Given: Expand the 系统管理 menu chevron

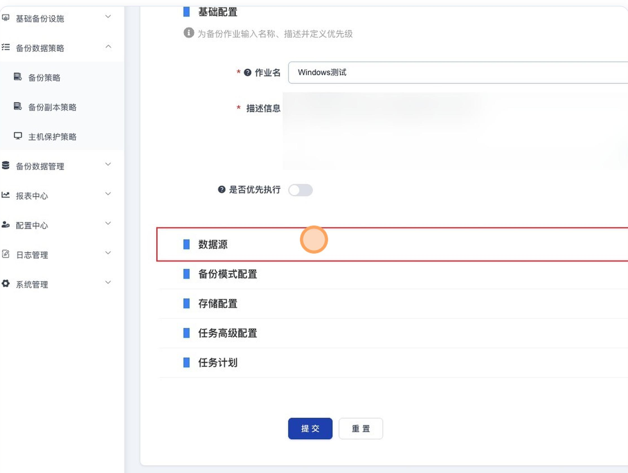Looking at the screenshot, I should click(x=108, y=283).
